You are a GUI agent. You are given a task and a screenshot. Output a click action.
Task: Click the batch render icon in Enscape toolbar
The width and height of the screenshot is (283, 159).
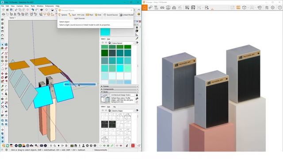tap(193, 8)
